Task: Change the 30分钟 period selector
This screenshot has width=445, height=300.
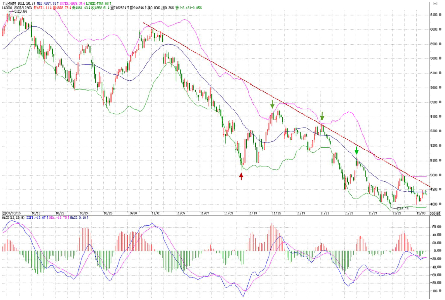Action: (x=435, y=213)
